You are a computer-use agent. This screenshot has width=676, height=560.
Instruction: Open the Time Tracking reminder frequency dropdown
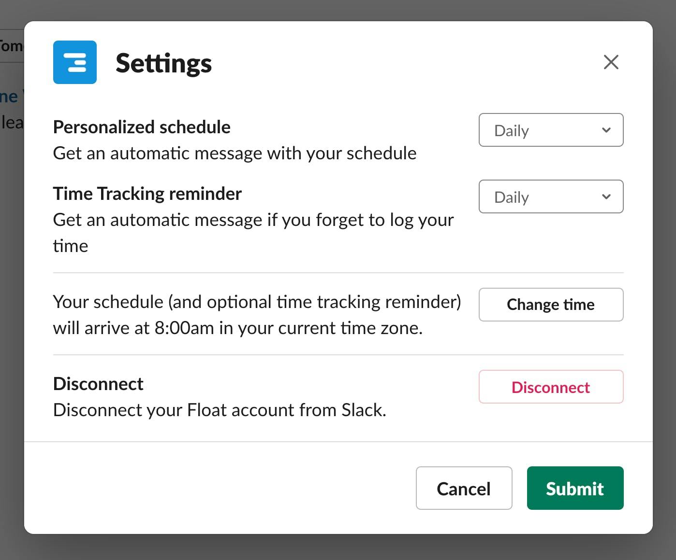(x=551, y=196)
